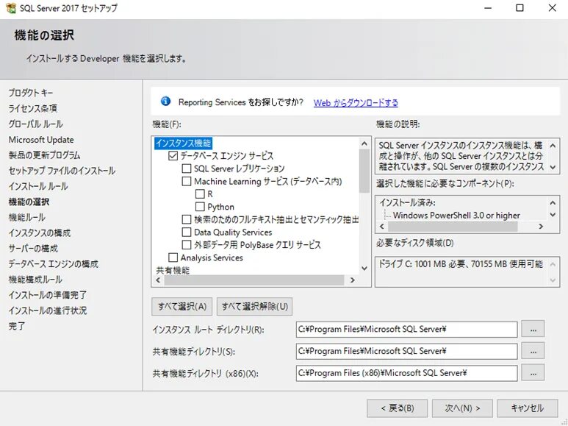
Task: Go back with the 戻る(B) button
Action: tap(397, 408)
